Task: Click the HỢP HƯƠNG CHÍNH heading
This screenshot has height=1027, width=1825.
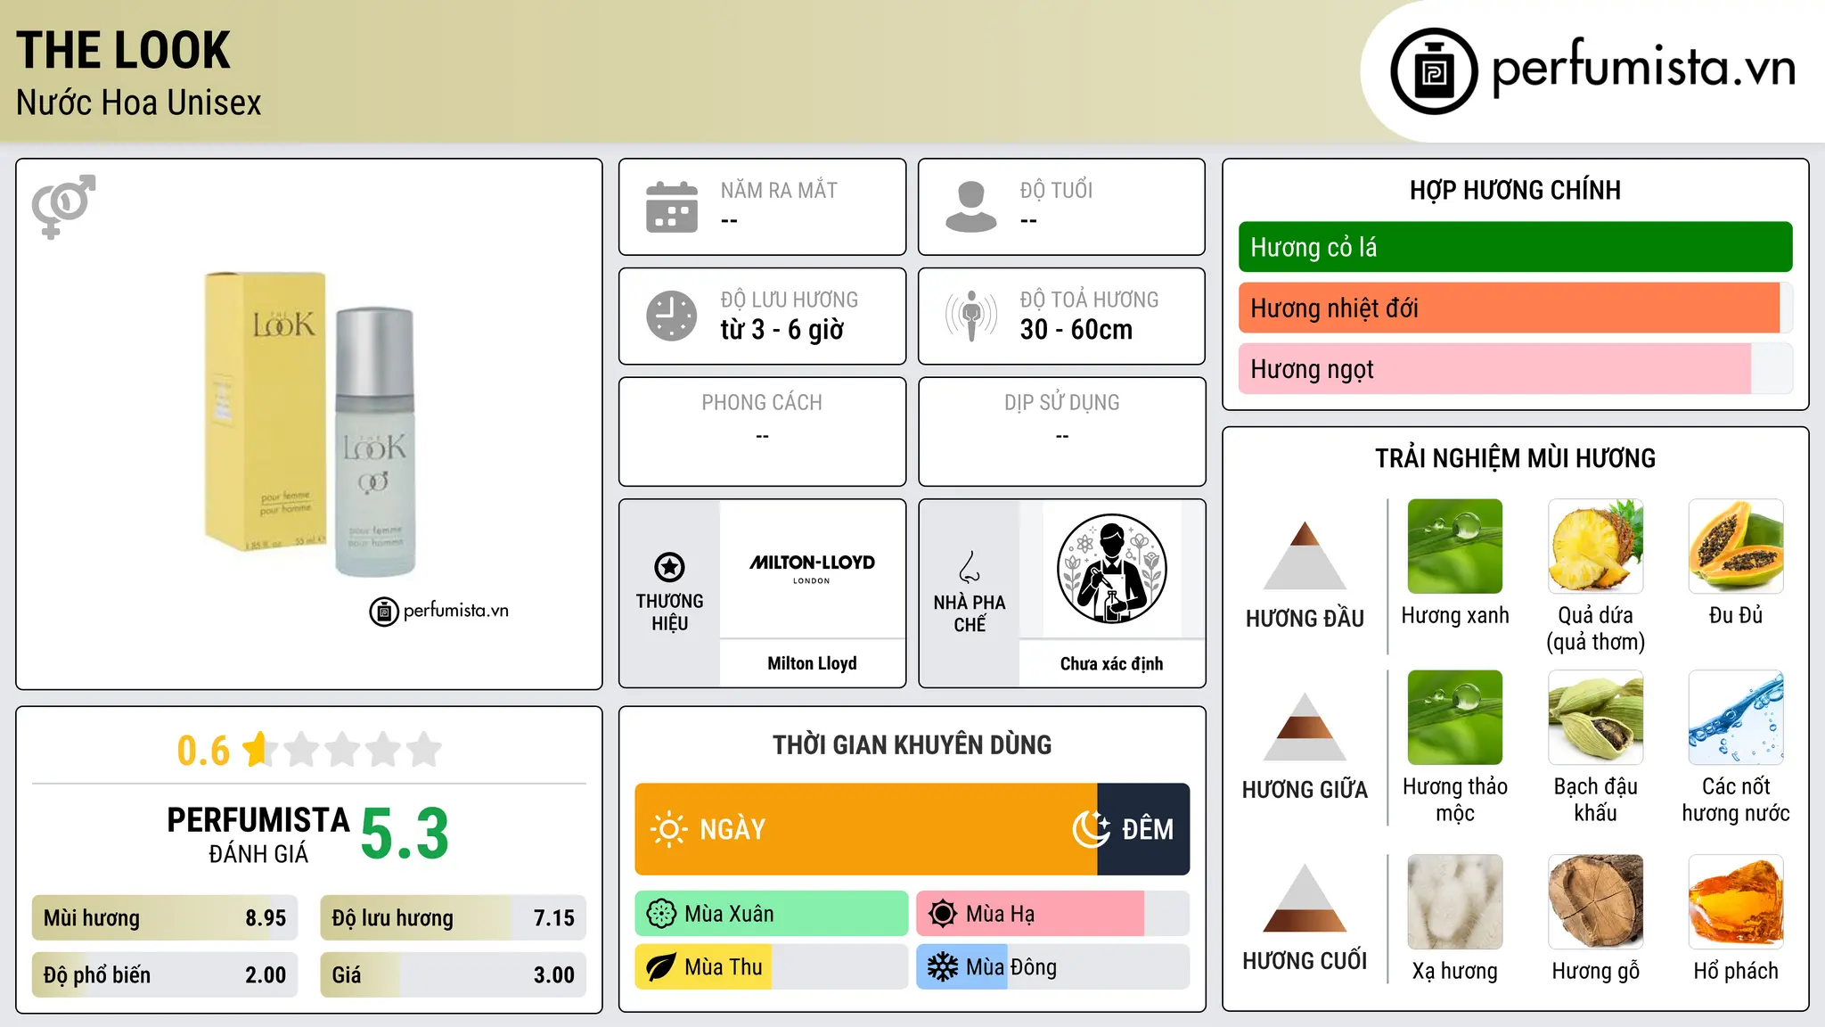Action: tap(1516, 190)
